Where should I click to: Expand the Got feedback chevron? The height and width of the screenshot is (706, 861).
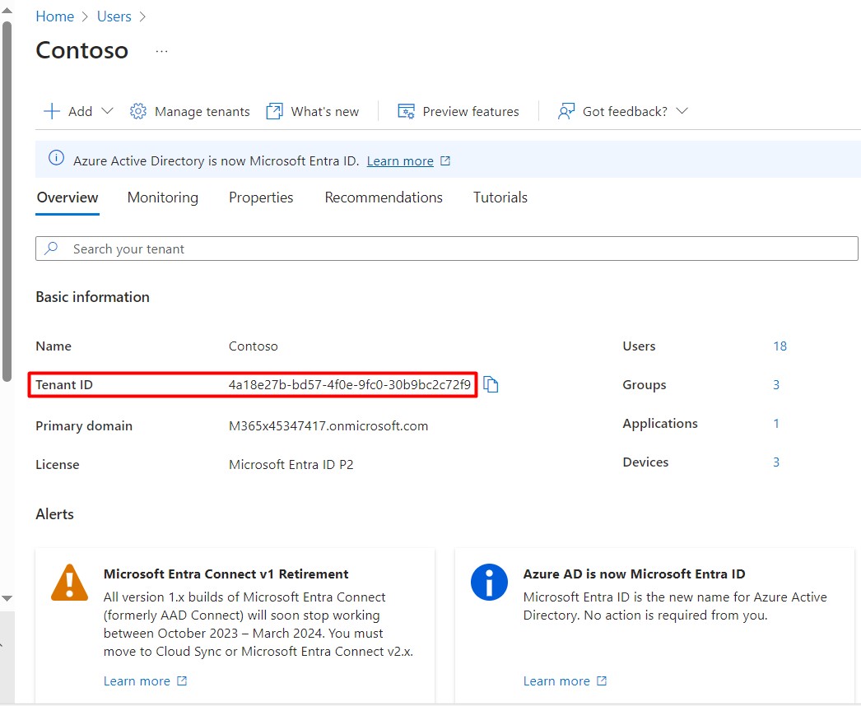[682, 111]
